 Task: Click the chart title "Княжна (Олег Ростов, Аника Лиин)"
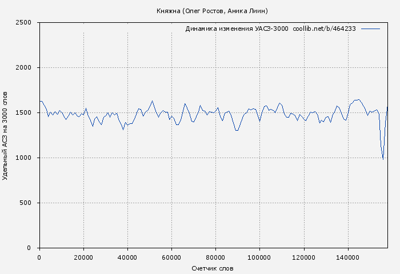[212, 11]
